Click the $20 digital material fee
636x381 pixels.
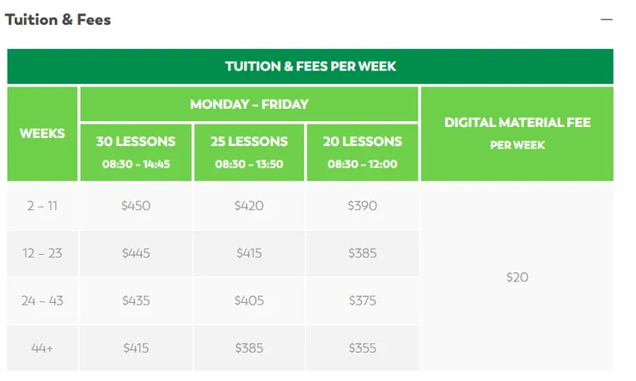[x=517, y=277]
